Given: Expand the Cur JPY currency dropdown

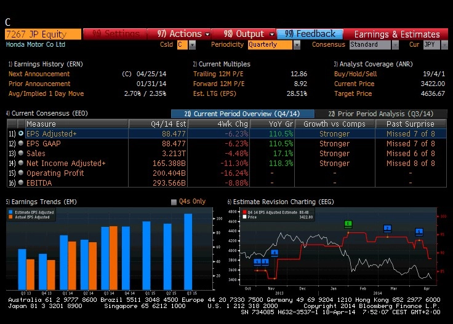Looking at the screenshot, I should (444, 45).
